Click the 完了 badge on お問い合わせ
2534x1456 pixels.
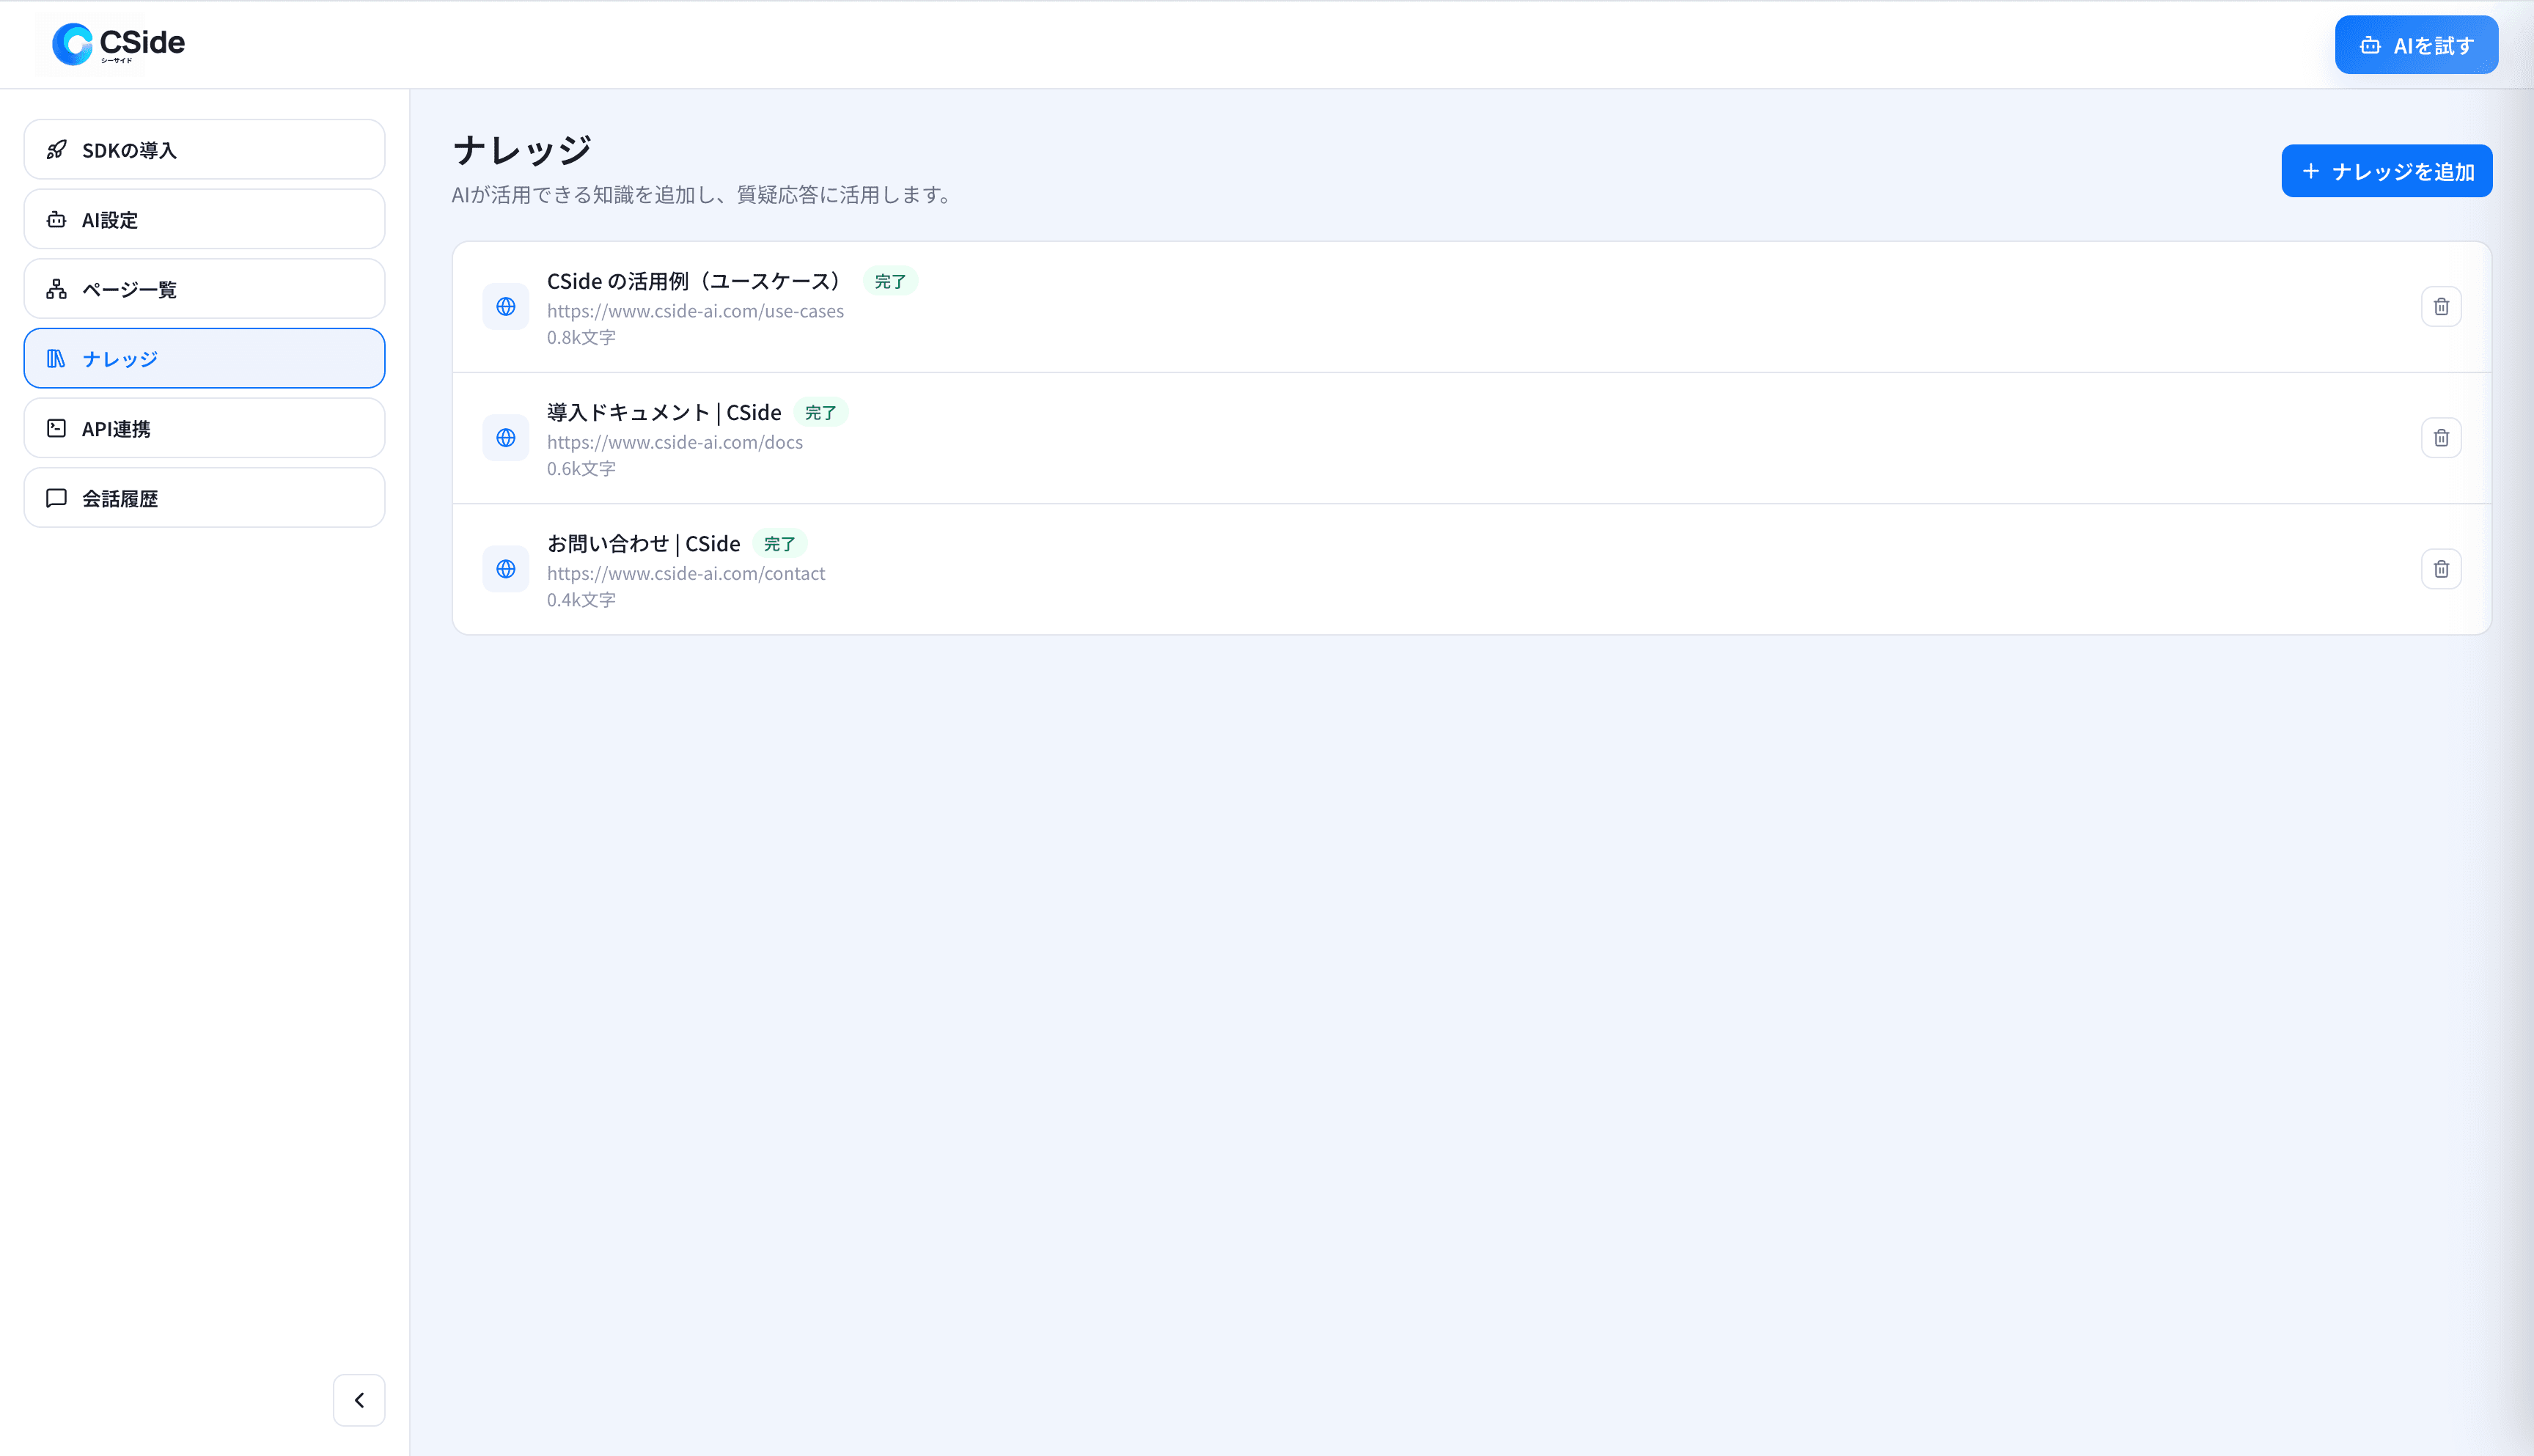click(x=780, y=544)
